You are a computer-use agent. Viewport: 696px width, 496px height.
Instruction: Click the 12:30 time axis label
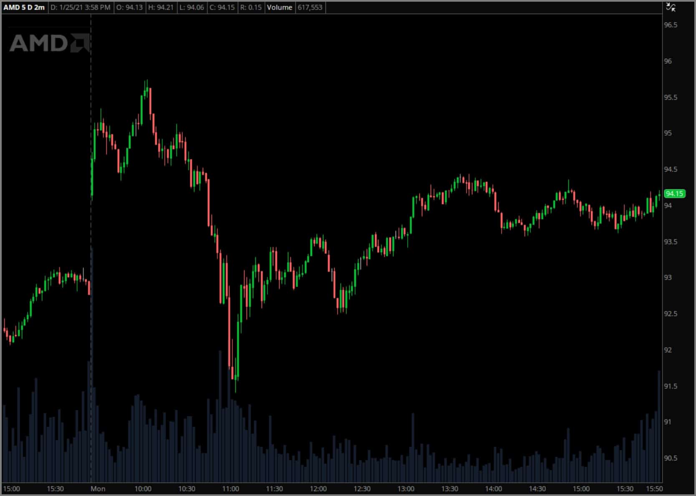point(362,488)
